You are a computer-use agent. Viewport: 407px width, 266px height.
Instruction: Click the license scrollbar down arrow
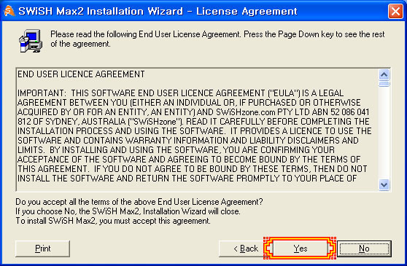384,185
